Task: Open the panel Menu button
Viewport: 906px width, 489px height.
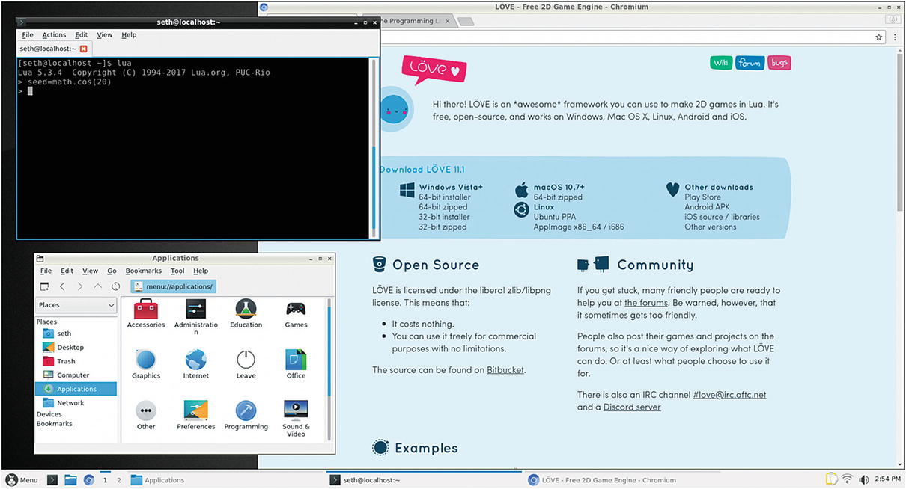Action: click(x=21, y=480)
